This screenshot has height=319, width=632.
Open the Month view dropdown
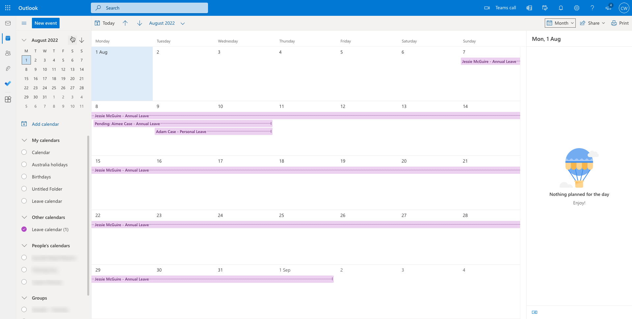point(560,23)
